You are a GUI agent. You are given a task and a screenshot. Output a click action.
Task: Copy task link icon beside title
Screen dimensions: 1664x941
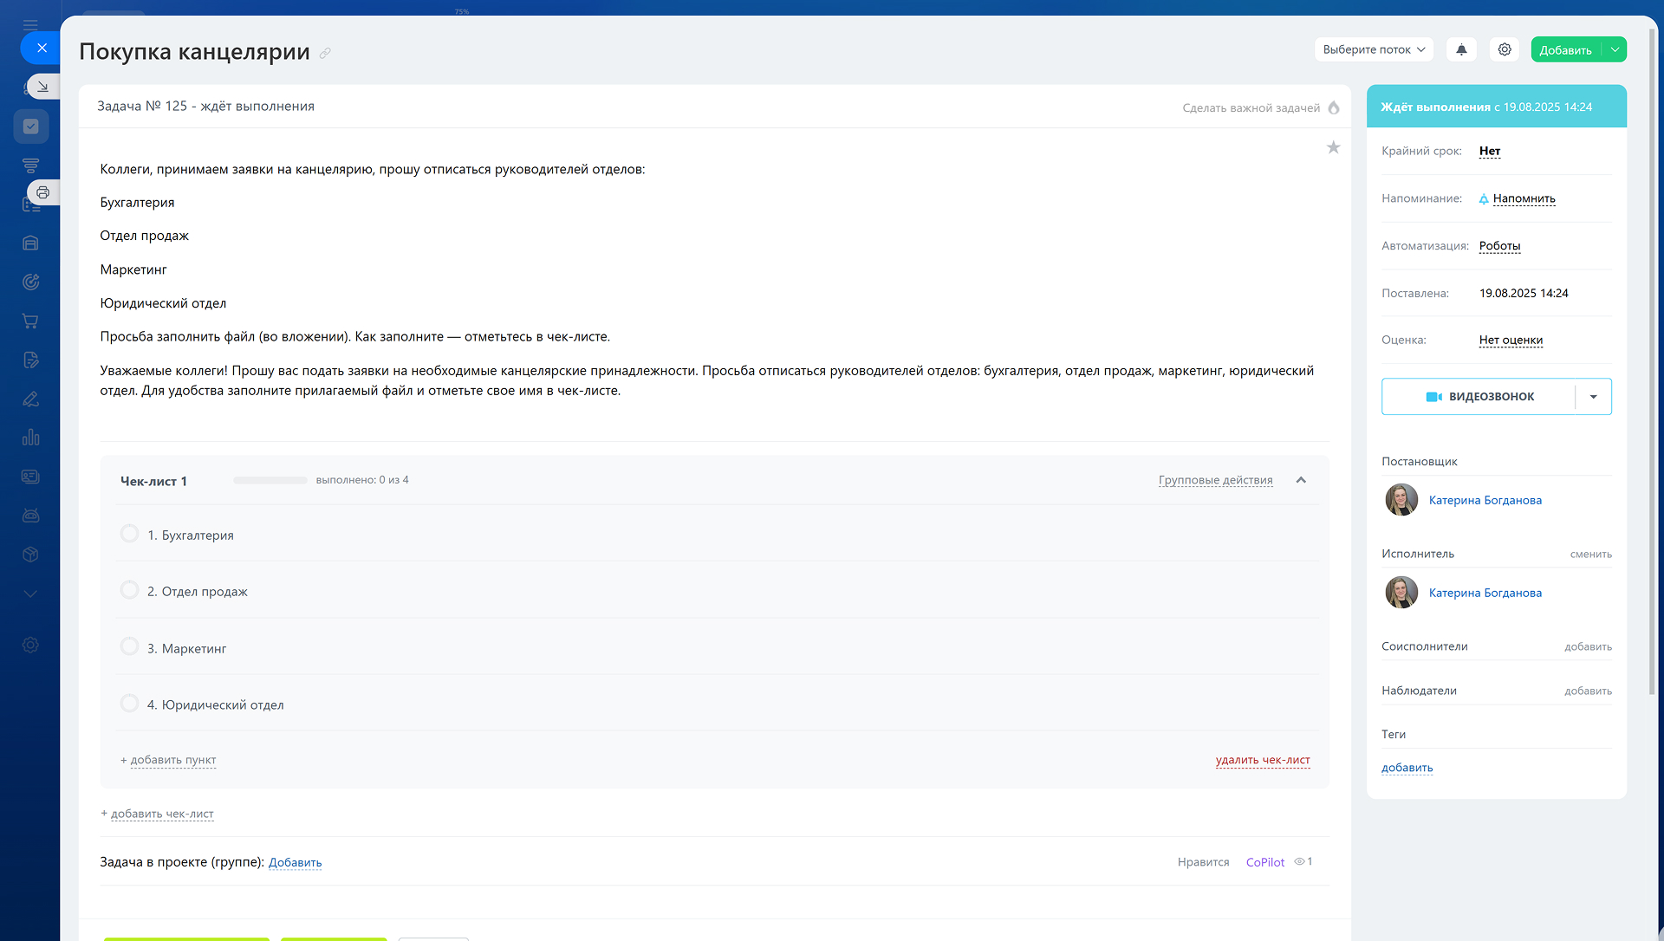coord(325,53)
